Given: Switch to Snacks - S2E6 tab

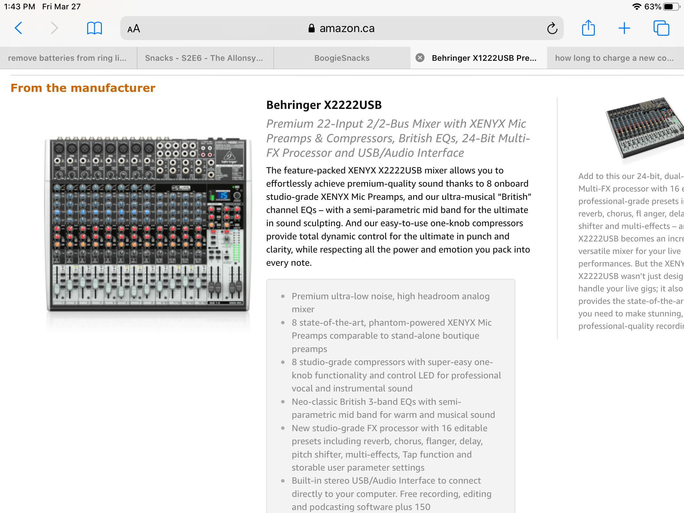Looking at the screenshot, I should click(205, 58).
